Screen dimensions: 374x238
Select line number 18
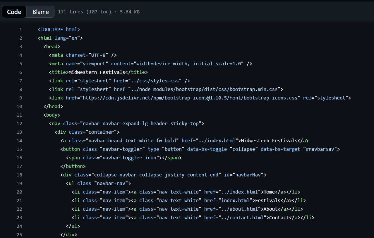(x=19, y=175)
